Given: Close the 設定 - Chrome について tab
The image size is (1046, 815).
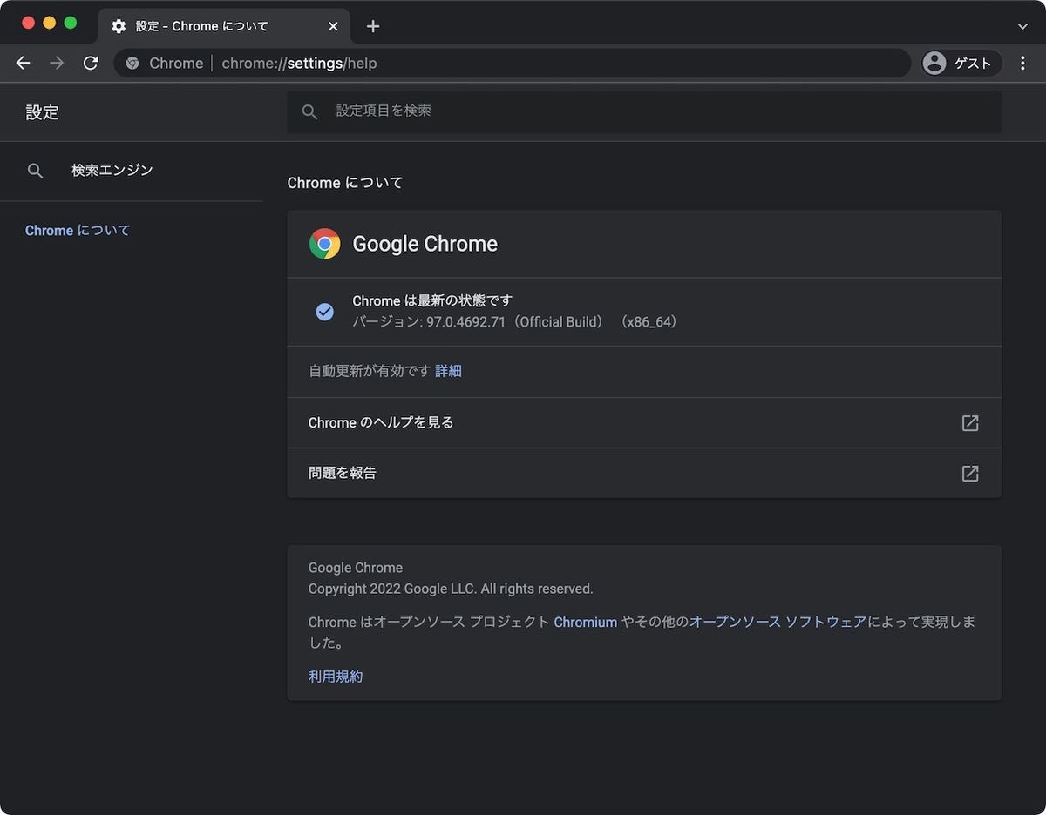Looking at the screenshot, I should (333, 26).
